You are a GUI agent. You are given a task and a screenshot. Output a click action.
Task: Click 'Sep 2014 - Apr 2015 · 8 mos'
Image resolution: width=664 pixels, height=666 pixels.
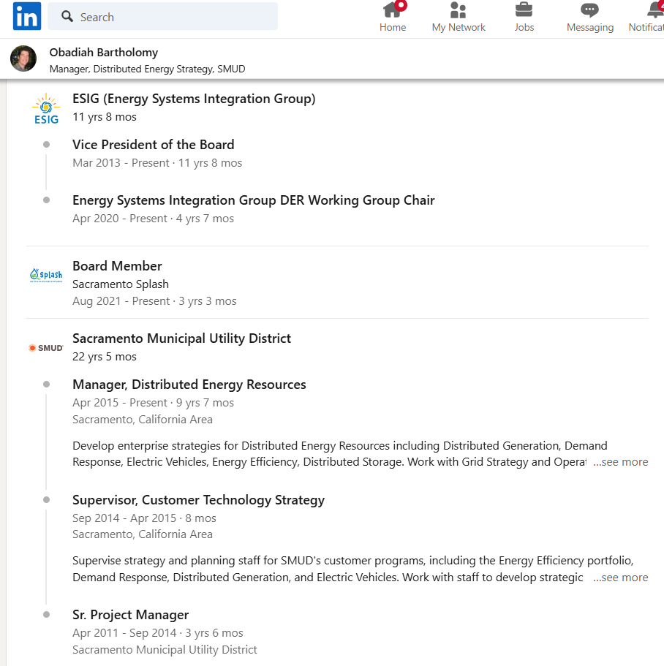coord(144,518)
